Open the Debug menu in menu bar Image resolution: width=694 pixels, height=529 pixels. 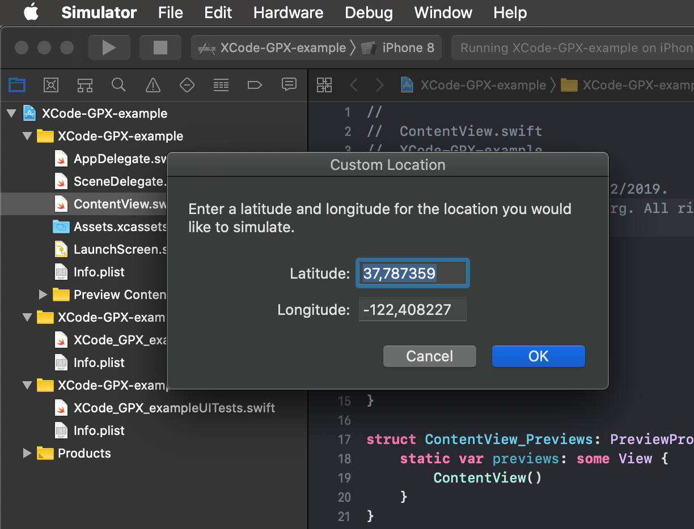click(369, 12)
